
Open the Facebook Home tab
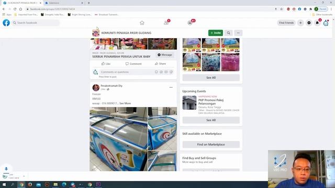[142, 23]
